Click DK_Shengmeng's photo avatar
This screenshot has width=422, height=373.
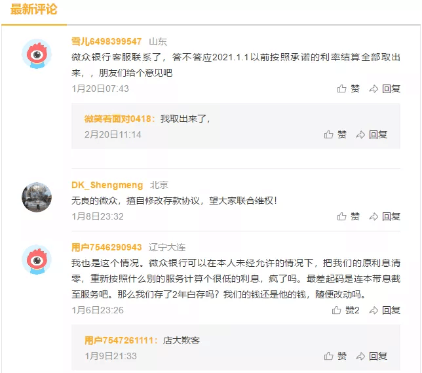pyautogui.click(x=37, y=197)
